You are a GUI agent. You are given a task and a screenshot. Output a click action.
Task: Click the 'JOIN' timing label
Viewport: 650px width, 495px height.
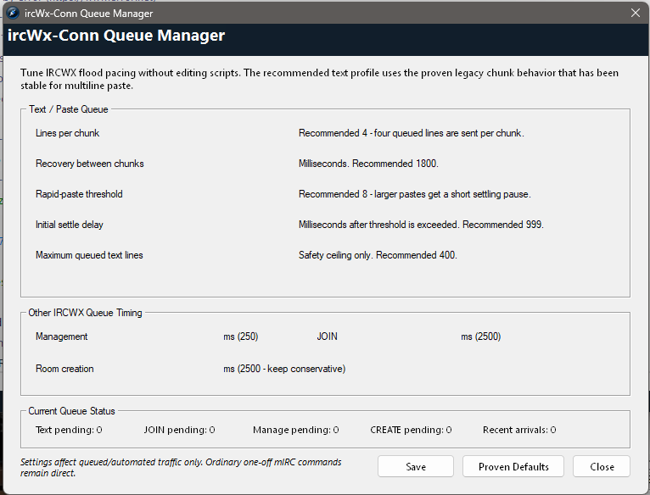327,336
